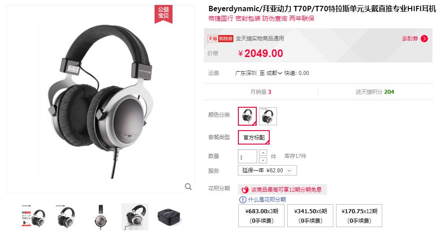The width and height of the screenshot is (440, 237).
Task: View the side-profile headphone thumbnail
Action: click(101, 217)
